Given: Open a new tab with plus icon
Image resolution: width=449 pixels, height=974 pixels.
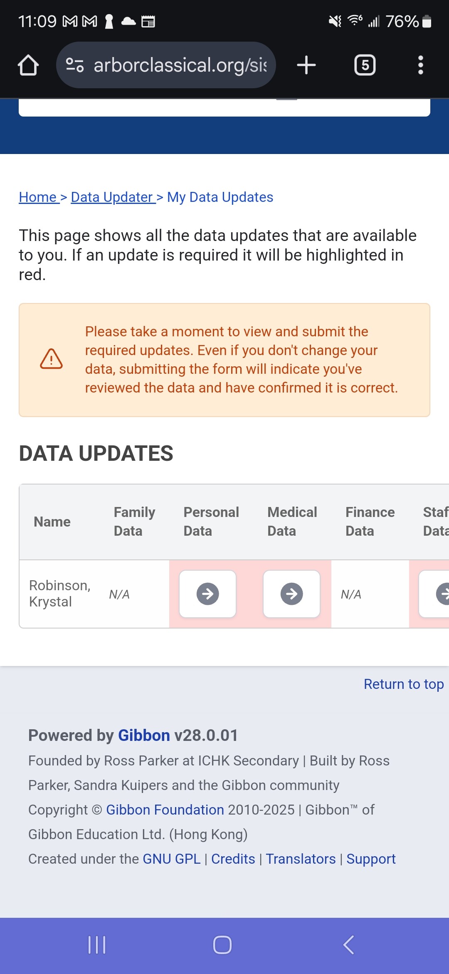Looking at the screenshot, I should click(x=306, y=65).
